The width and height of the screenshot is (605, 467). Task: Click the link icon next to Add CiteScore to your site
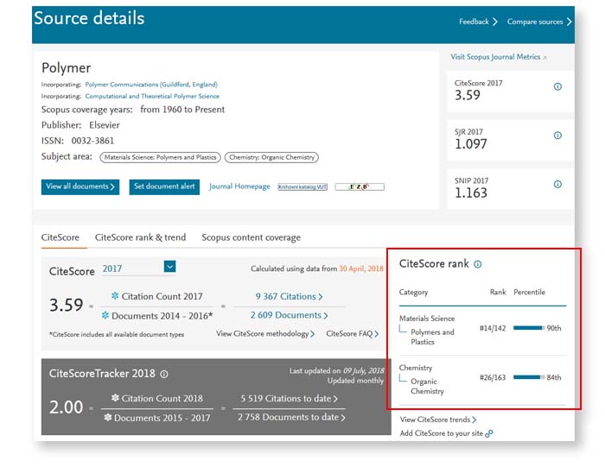pos(489,433)
